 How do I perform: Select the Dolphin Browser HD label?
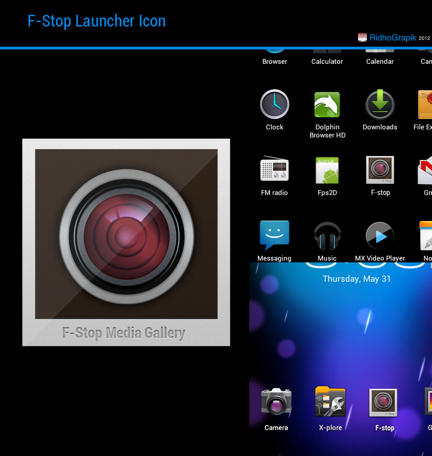[328, 131]
